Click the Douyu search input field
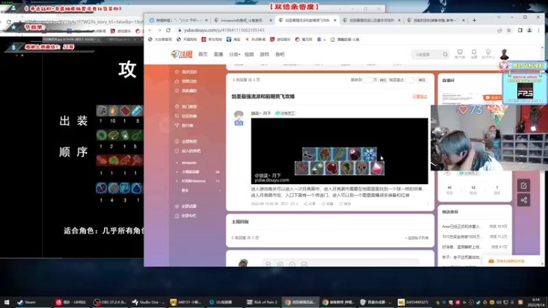 (427, 55)
